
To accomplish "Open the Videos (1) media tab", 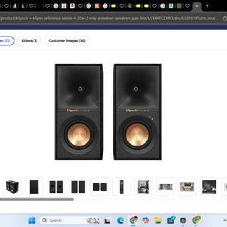I will (29, 41).
